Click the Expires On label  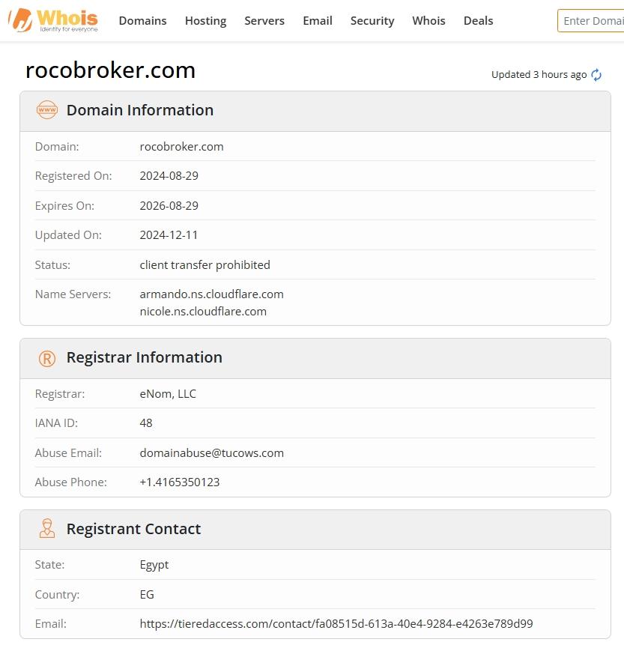coord(64,206)
